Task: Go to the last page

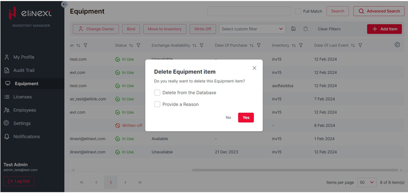Action: pos(140,182)
